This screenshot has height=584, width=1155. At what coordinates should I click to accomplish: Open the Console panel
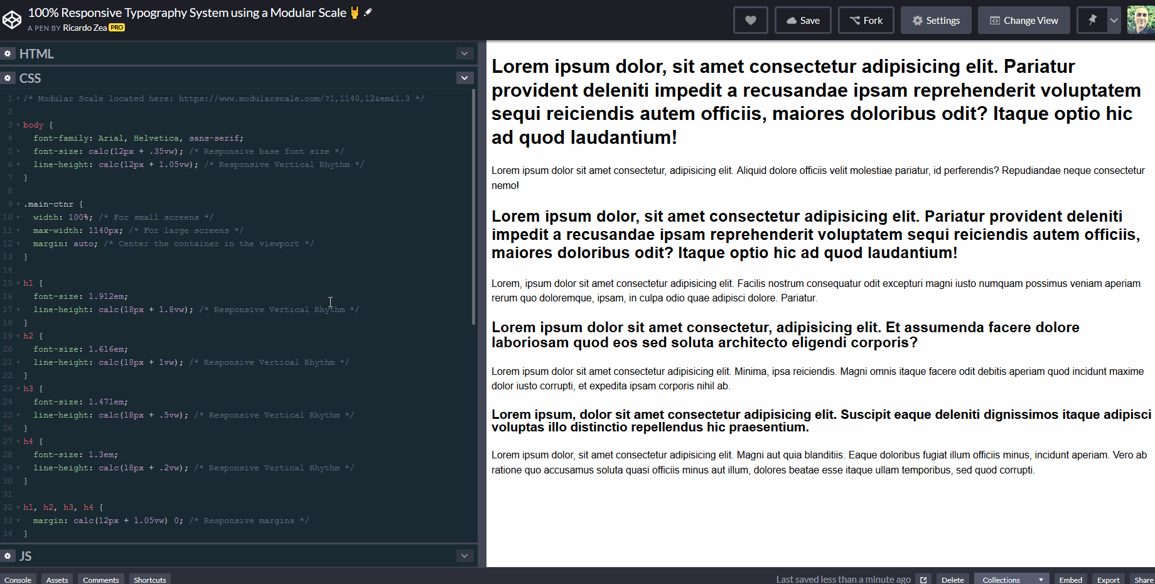(x=18, y=579)
